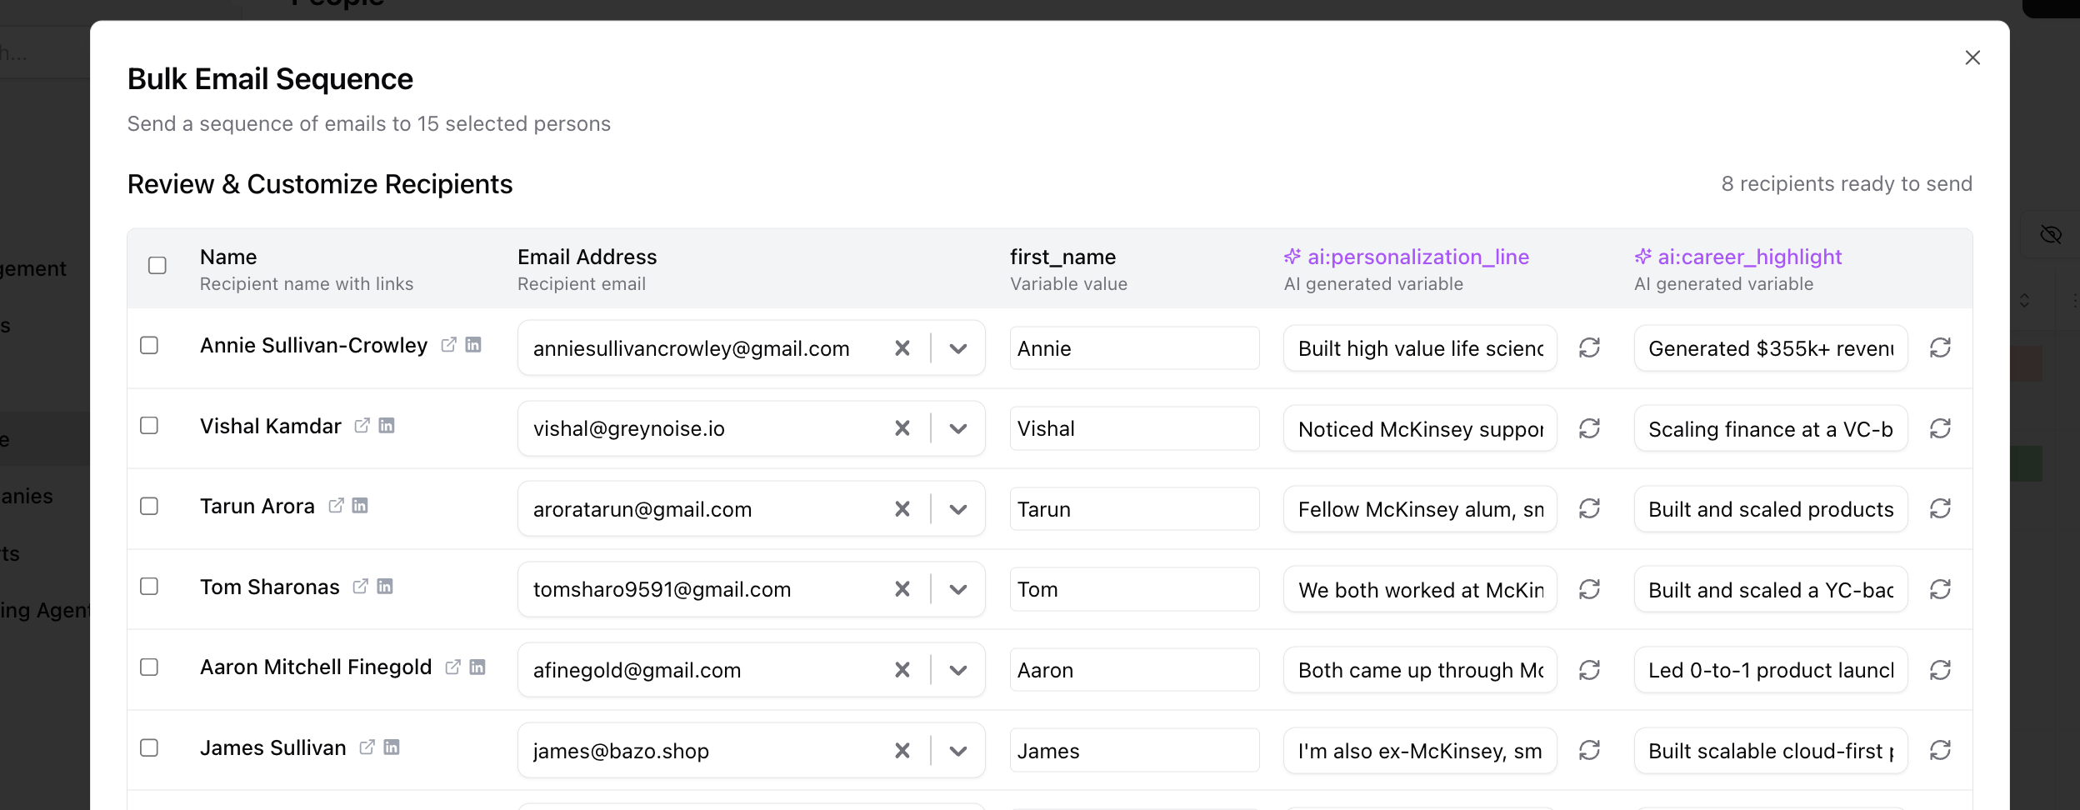Image resolution: width=2080 pixels, height=810 pixels.
Task: Click the ai:career_highlight column header
Action: (x=1738, y=257)
